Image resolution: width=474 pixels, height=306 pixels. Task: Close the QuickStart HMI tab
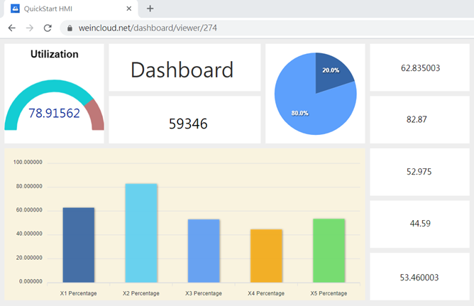[128, 9]
